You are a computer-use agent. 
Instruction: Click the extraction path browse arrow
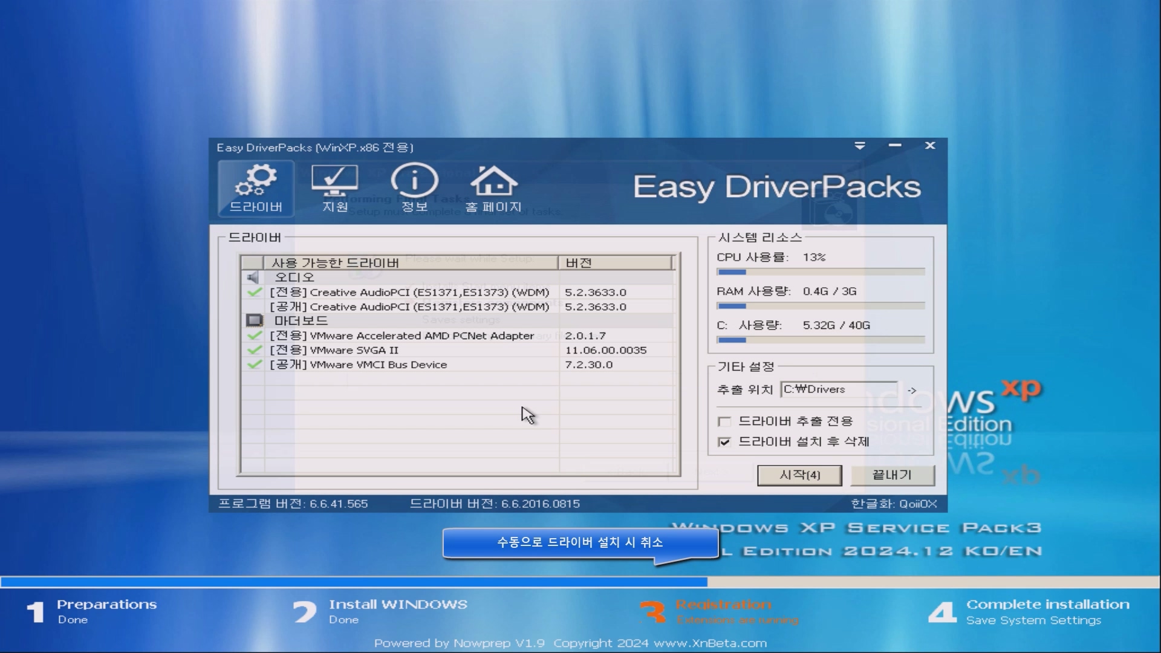(x=912, y=391)
